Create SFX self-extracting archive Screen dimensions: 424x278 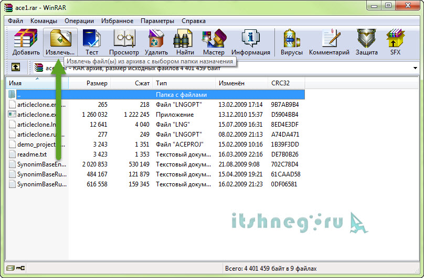point(395,42)
